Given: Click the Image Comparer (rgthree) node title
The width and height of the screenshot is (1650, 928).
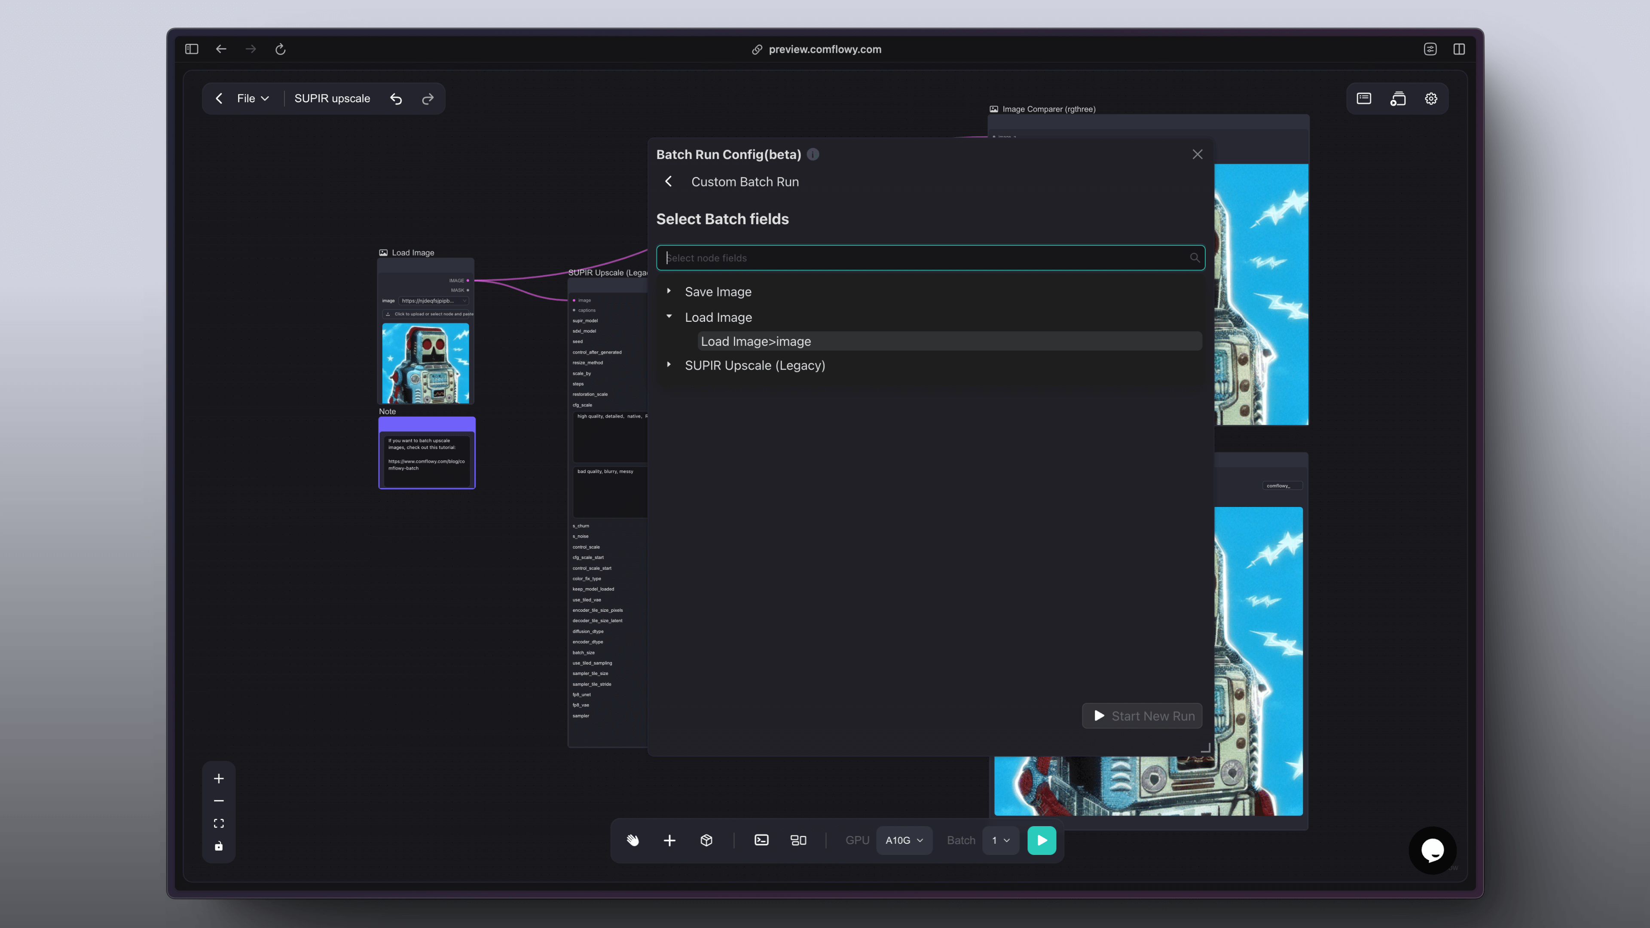Looking at the screenshot, I should pos(1048,110).
